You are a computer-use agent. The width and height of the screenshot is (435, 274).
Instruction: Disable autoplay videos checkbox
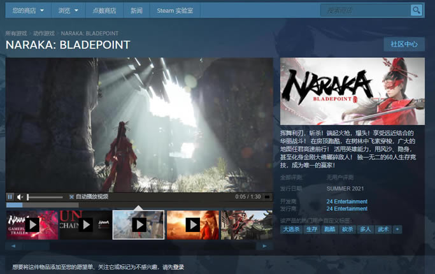pos(71,197)
